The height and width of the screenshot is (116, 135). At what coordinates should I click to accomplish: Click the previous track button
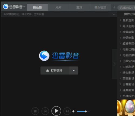45,111
